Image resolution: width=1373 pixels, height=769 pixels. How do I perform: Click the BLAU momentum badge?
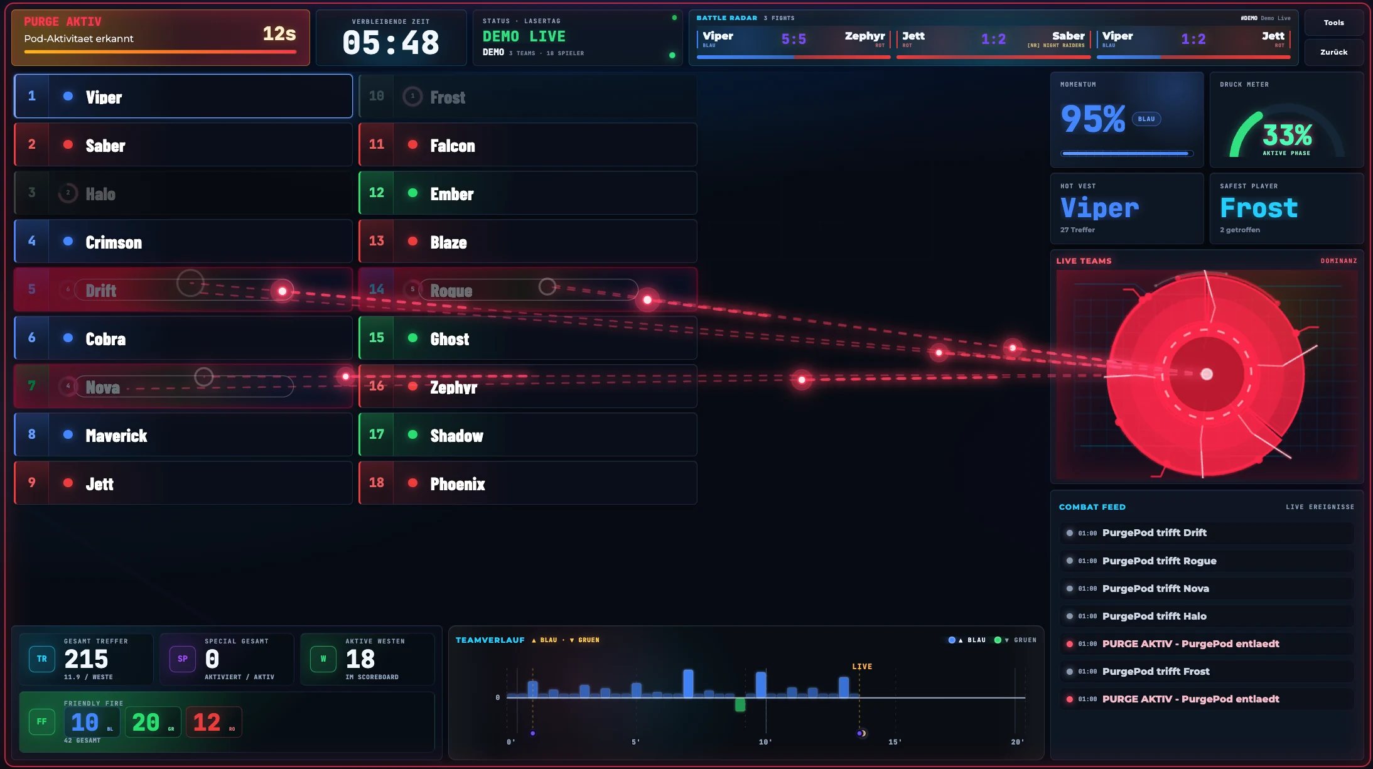(x=1146, y=119)
